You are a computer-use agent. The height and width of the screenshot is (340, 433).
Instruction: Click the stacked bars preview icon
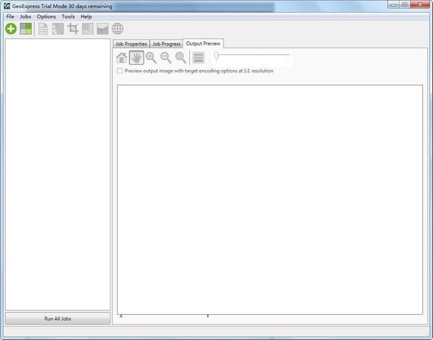coord(198,58)
